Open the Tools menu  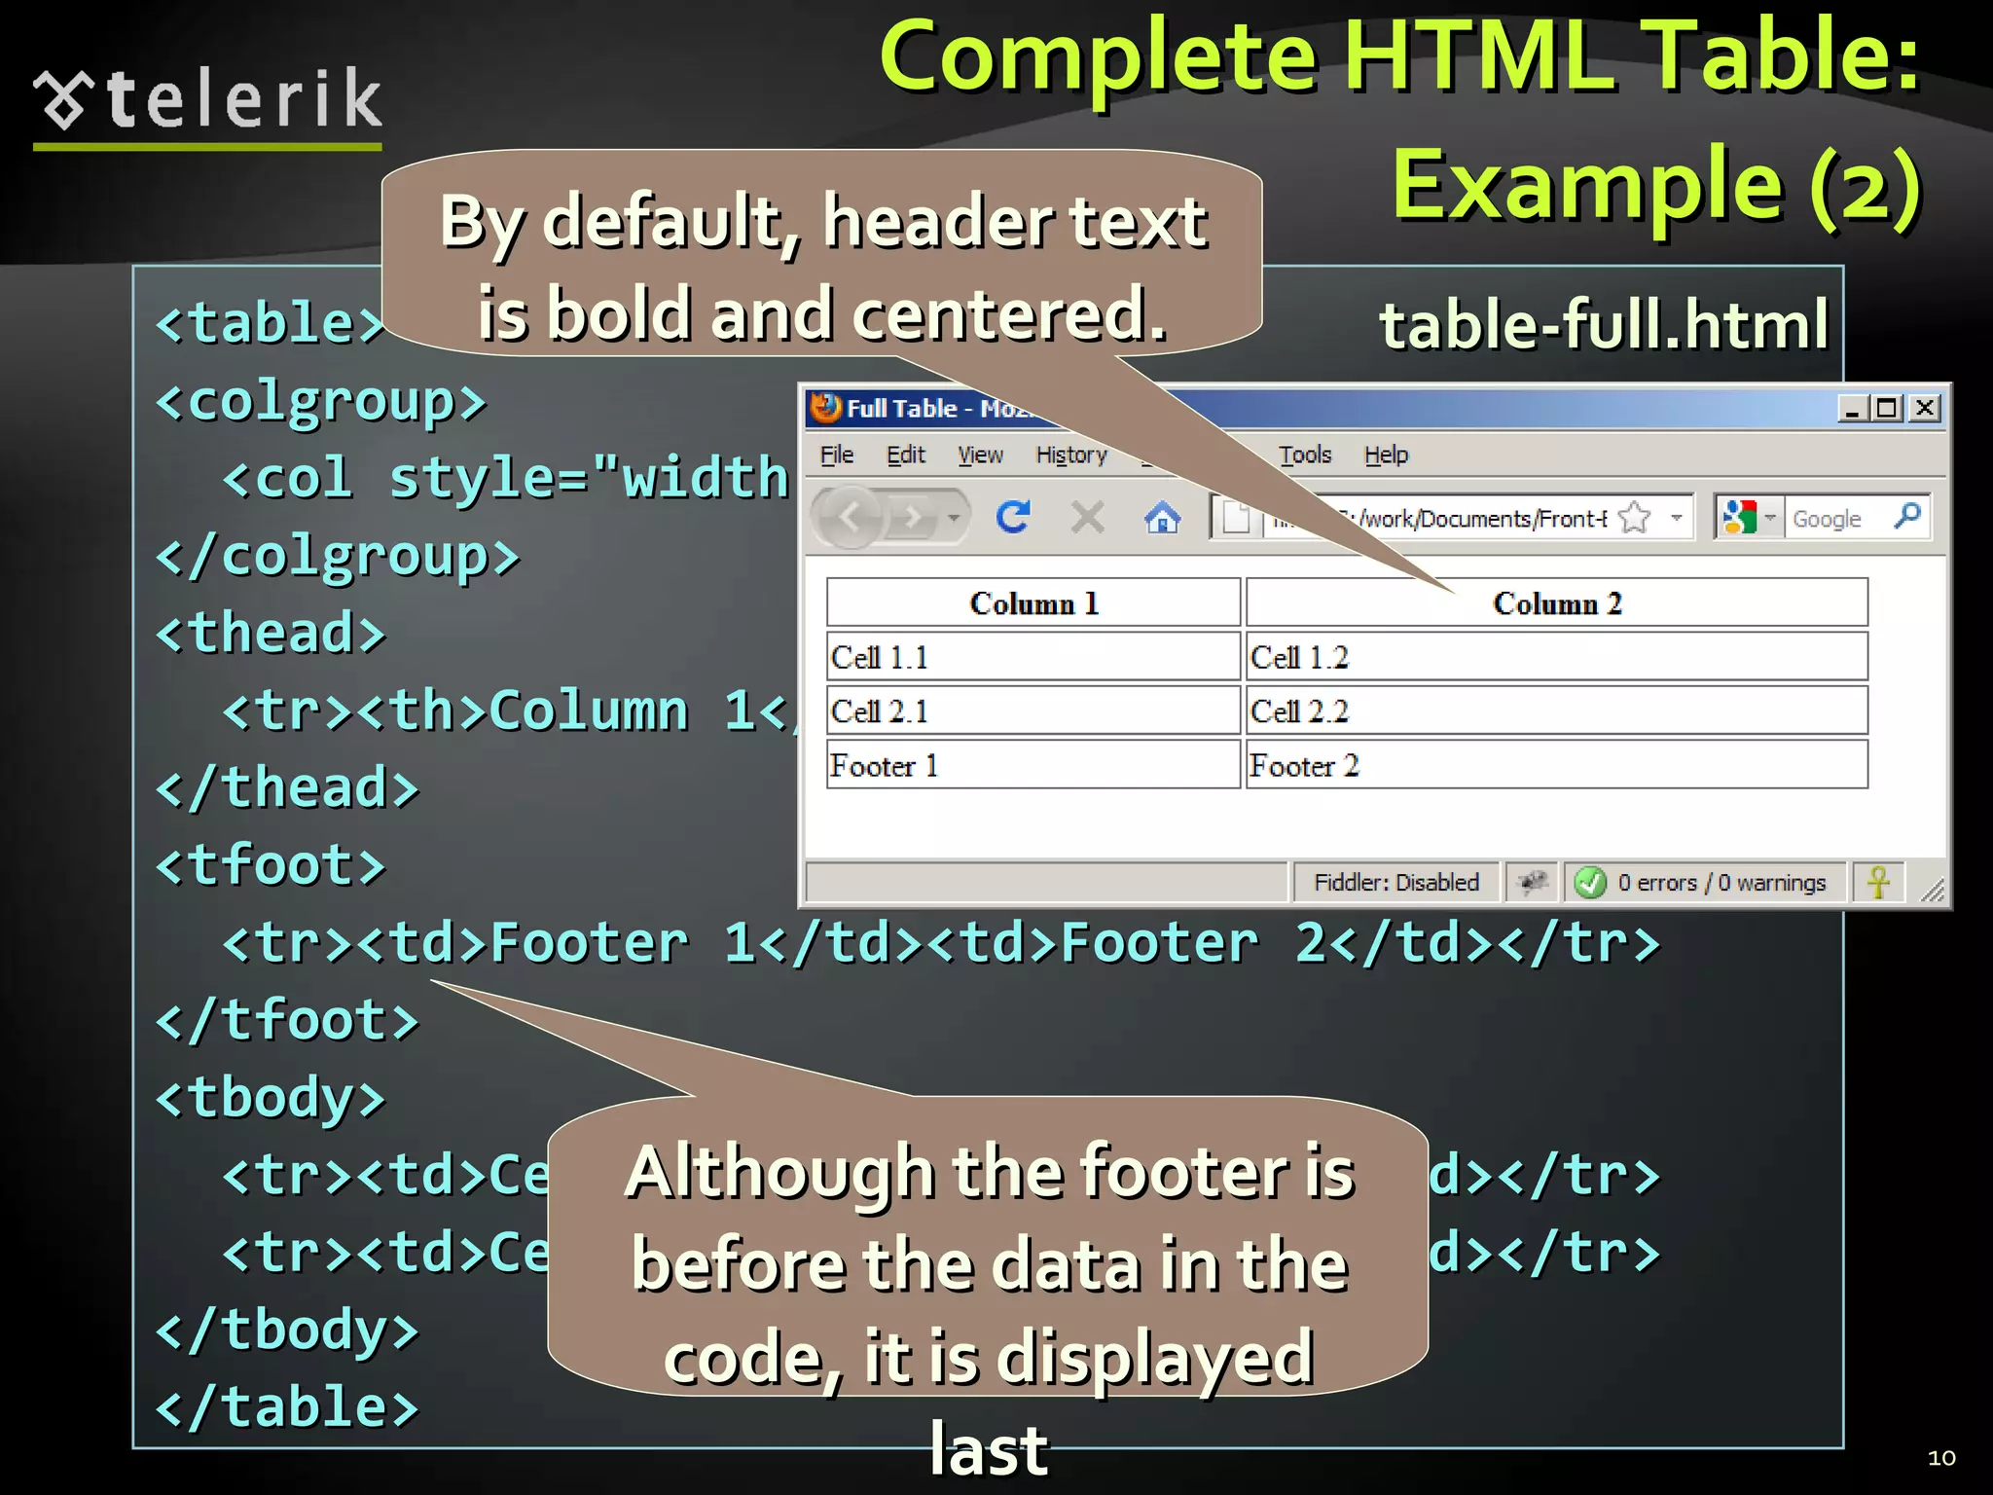[1304, 455]
